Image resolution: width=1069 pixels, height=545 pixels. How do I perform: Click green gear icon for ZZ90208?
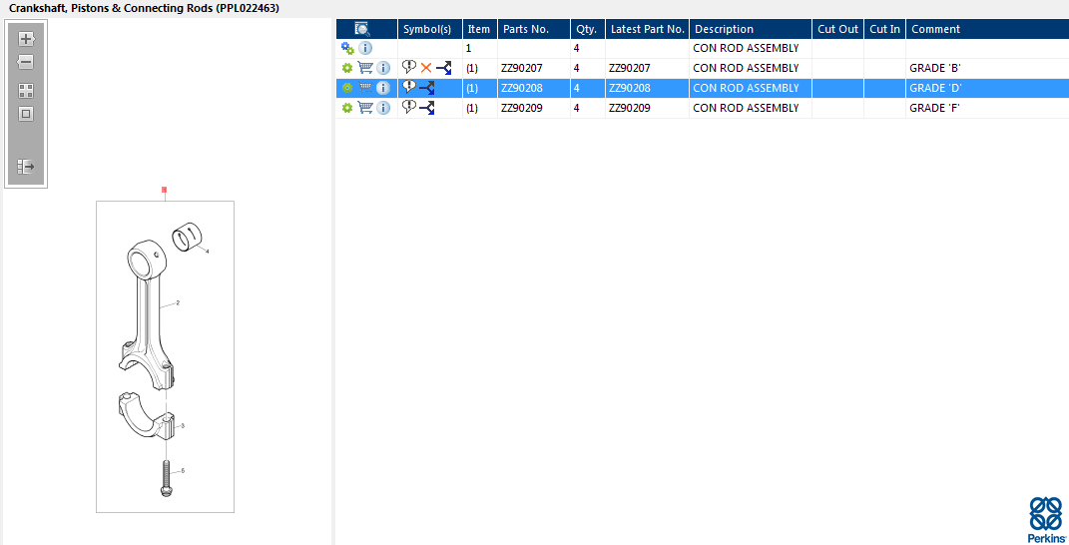pyautogui.click(x=347, y=88)
